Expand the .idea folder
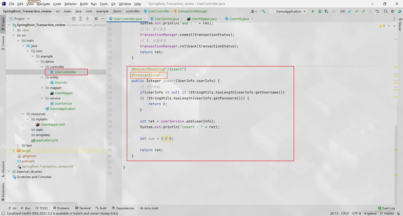This screenshot has height=216, width=403. pyautogui.click(x=14, y=30)
